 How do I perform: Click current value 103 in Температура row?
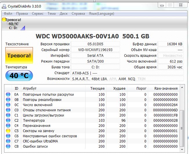101,121
